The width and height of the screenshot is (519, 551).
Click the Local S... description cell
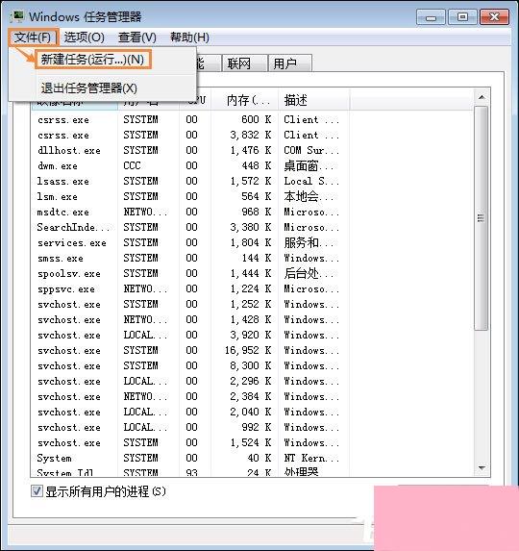(311, 181)
